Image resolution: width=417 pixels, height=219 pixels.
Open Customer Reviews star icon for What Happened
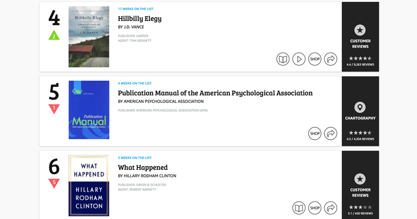(360, 179)
